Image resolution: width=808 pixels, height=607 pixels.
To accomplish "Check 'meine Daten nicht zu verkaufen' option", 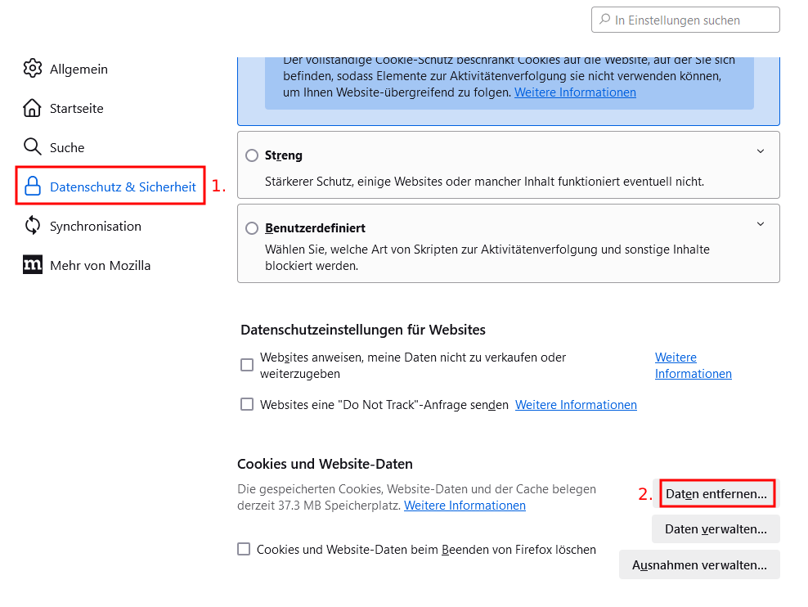I will 247,365.
